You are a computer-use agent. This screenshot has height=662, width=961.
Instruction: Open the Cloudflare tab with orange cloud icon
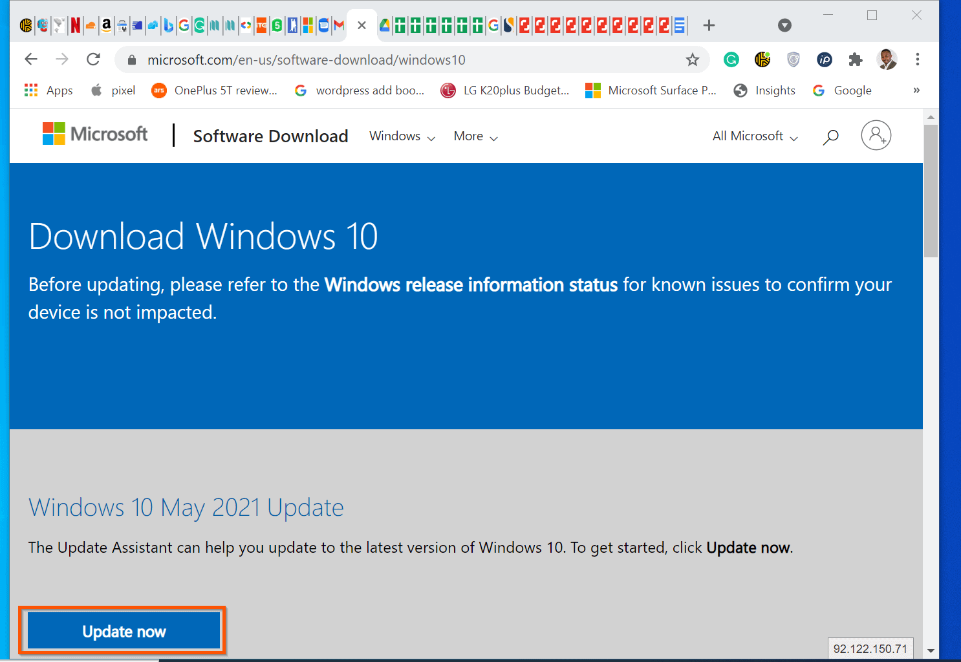point(91,25)
